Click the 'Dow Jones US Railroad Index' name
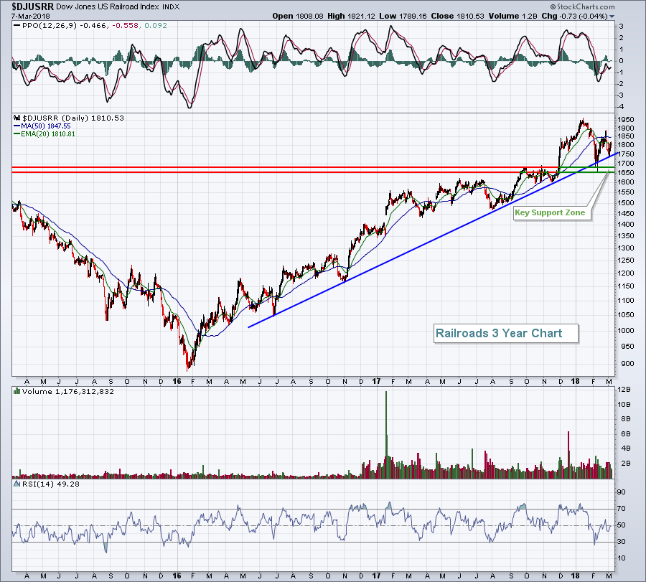The width and height of the screenshot is (646, 582). [108, 7]
